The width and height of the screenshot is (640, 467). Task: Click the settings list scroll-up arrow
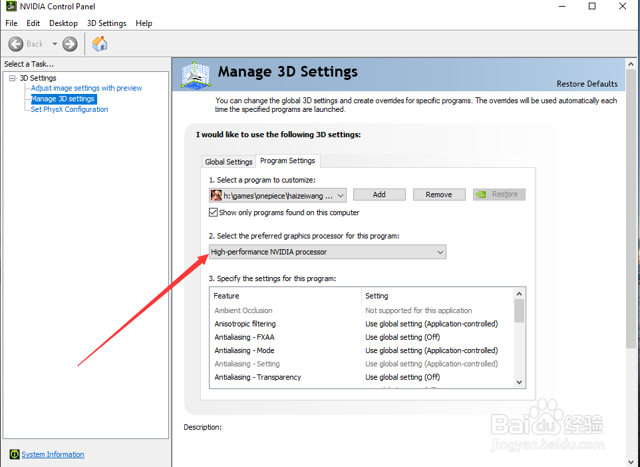[519, 294]
